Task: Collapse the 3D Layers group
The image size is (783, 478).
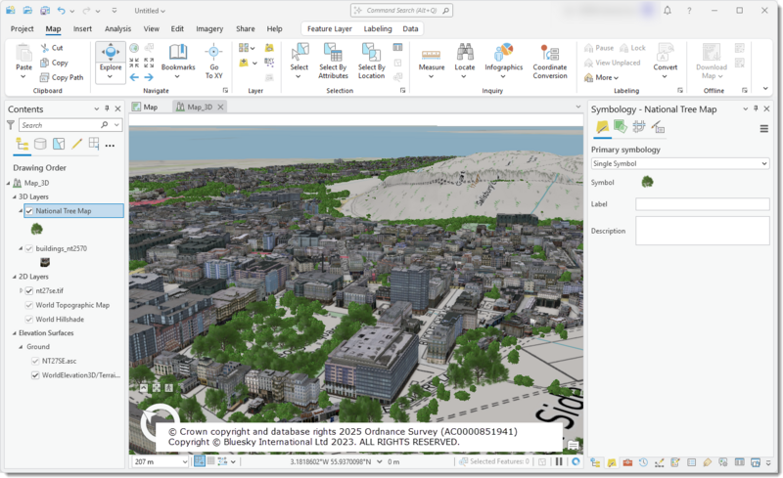Action: [x=15, y=196]
